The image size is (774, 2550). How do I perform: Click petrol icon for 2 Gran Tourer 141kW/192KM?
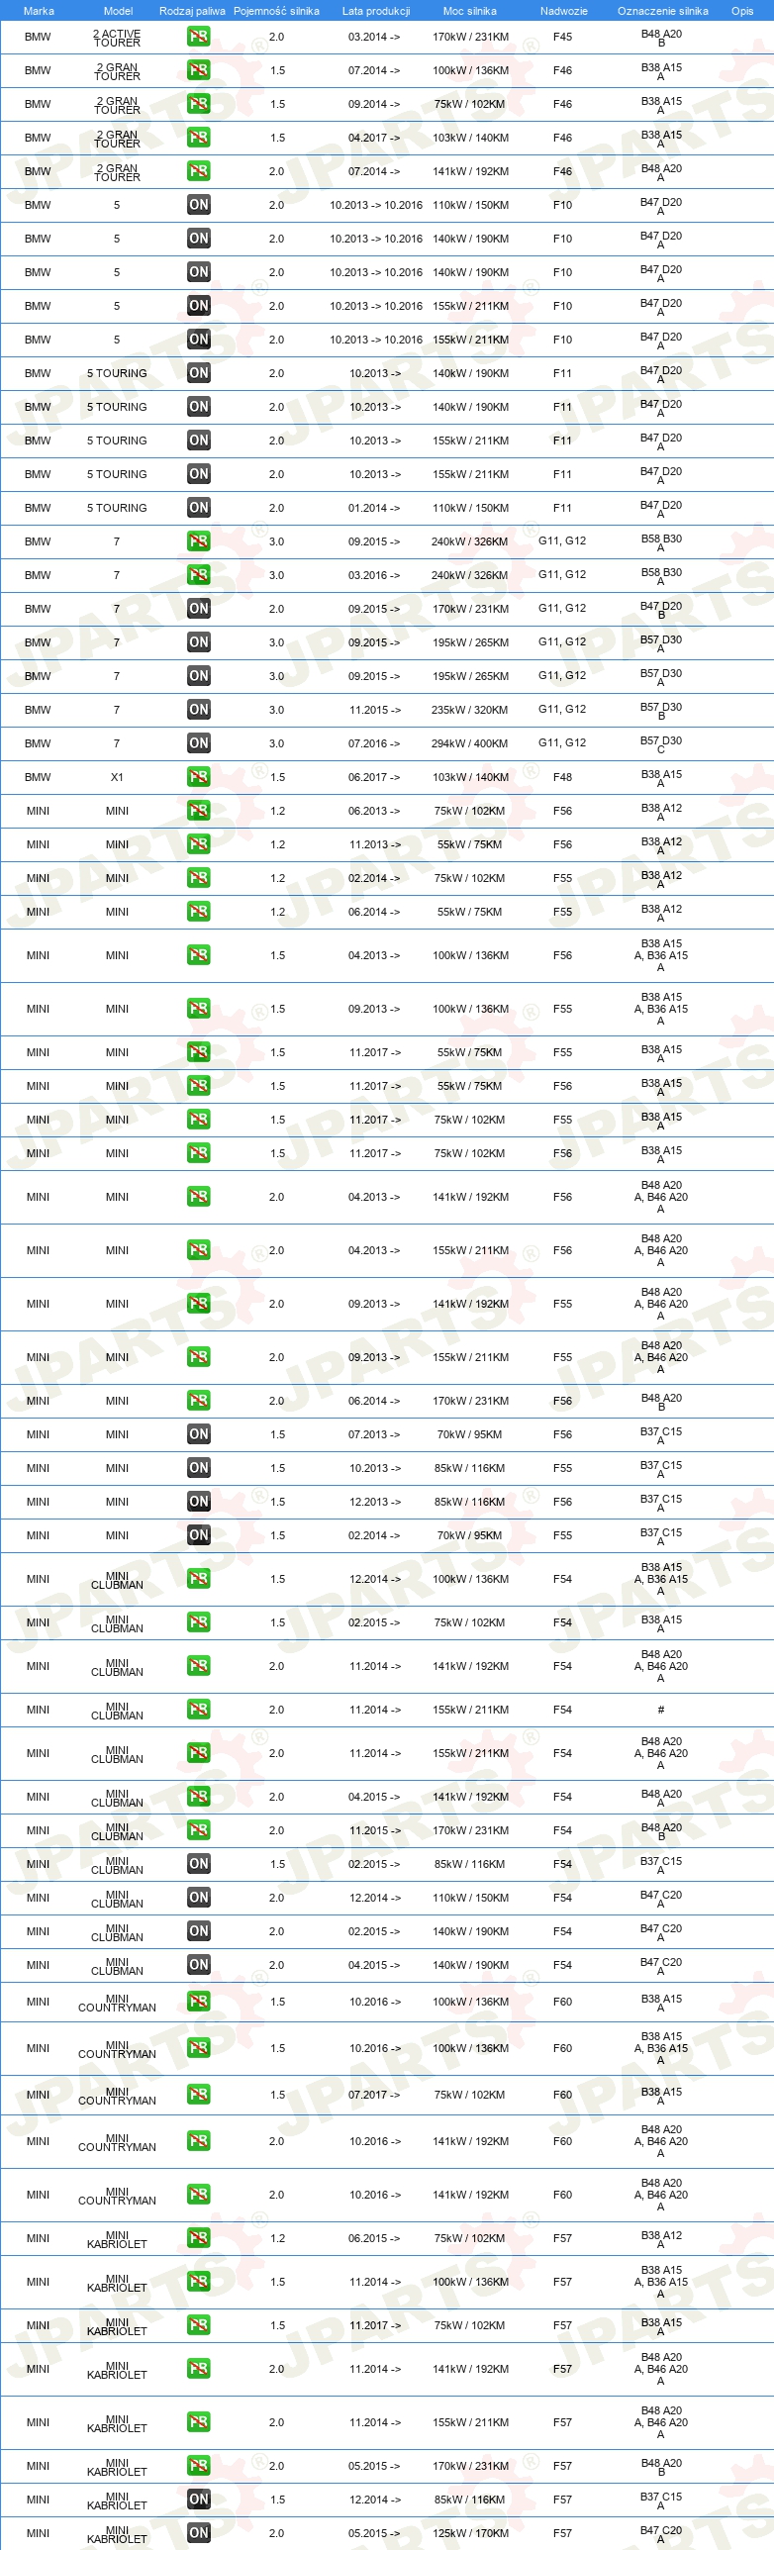199,171
